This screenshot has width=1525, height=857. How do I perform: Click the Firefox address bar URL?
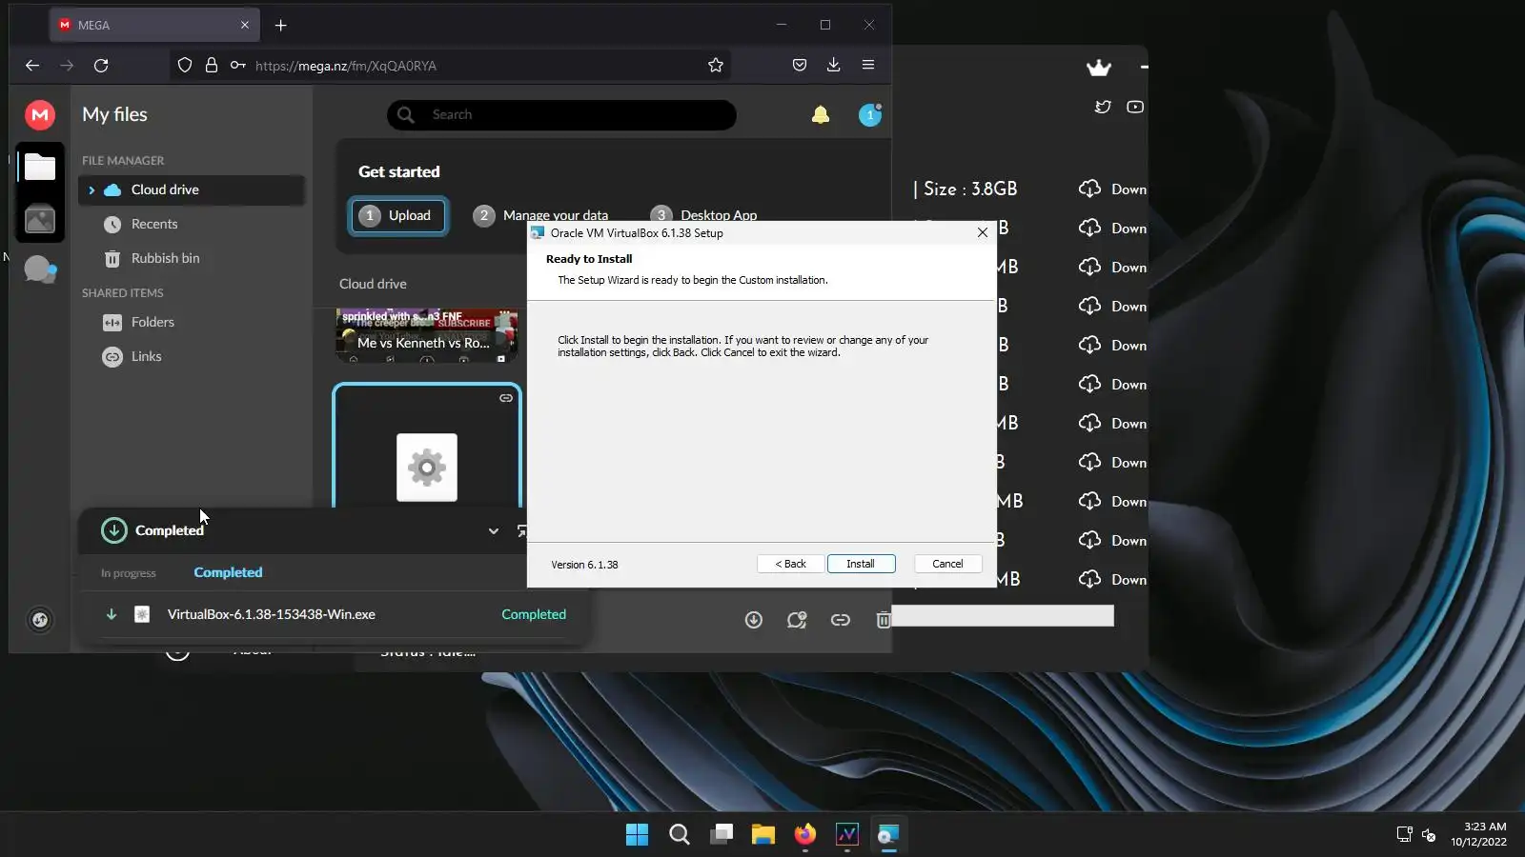point(345,66)
